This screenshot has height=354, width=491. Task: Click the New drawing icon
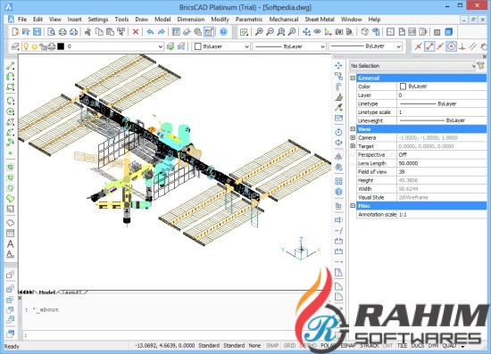point(15,31)
